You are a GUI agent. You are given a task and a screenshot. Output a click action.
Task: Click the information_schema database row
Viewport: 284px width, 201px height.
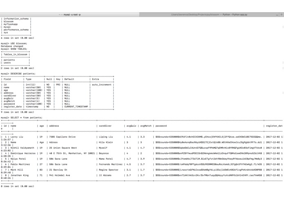16,19
